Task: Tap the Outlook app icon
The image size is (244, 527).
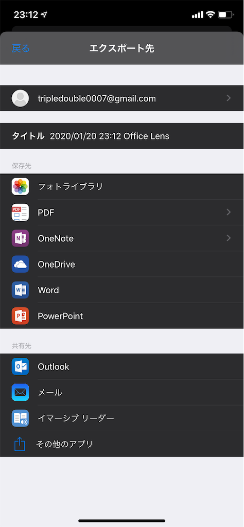Action: (20, 366)
